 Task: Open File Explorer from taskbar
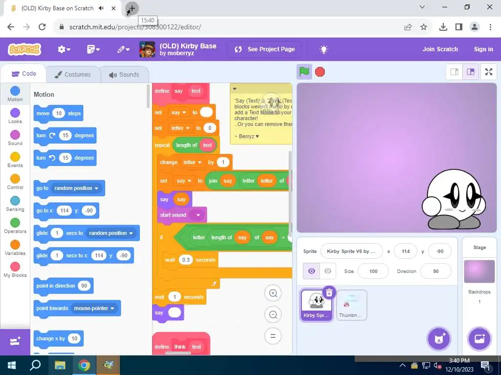[x=60, y=365]
